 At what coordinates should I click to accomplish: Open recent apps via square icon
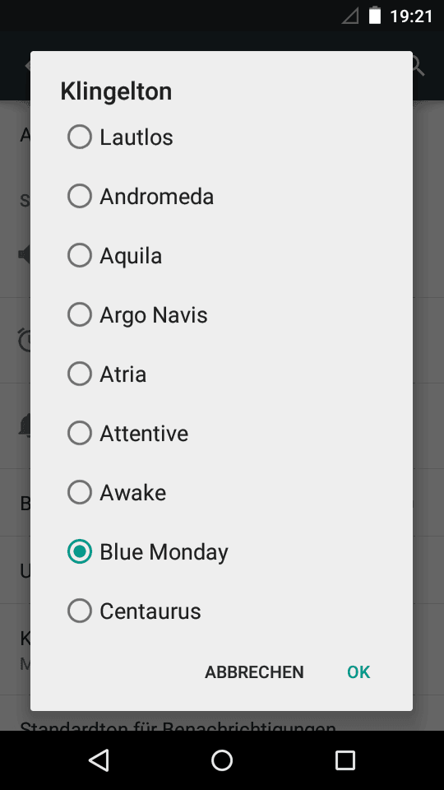[345, 760]
